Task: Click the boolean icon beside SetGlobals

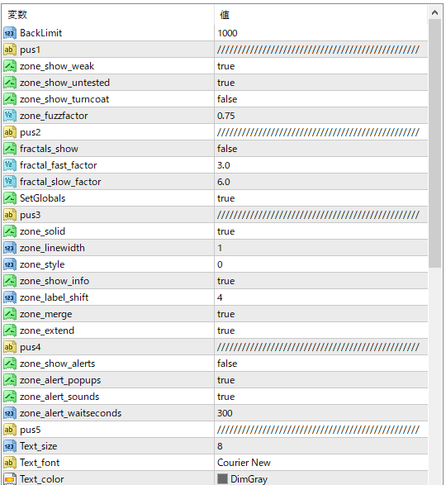Action: coord(10,198)
